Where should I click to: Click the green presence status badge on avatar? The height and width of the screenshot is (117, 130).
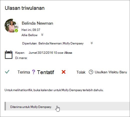pos(16,31)
